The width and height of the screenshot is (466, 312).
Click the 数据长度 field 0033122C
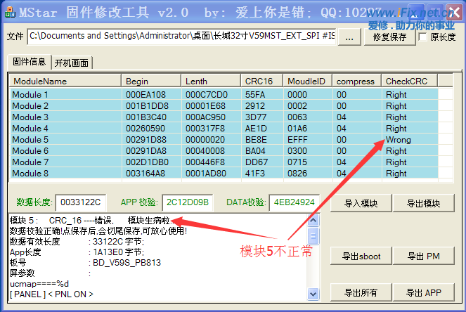pos(81,202)
